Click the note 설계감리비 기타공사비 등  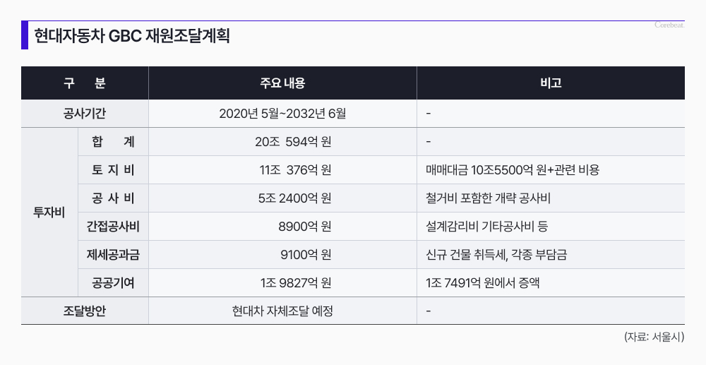pyautogui.click(x=487, y=227)
